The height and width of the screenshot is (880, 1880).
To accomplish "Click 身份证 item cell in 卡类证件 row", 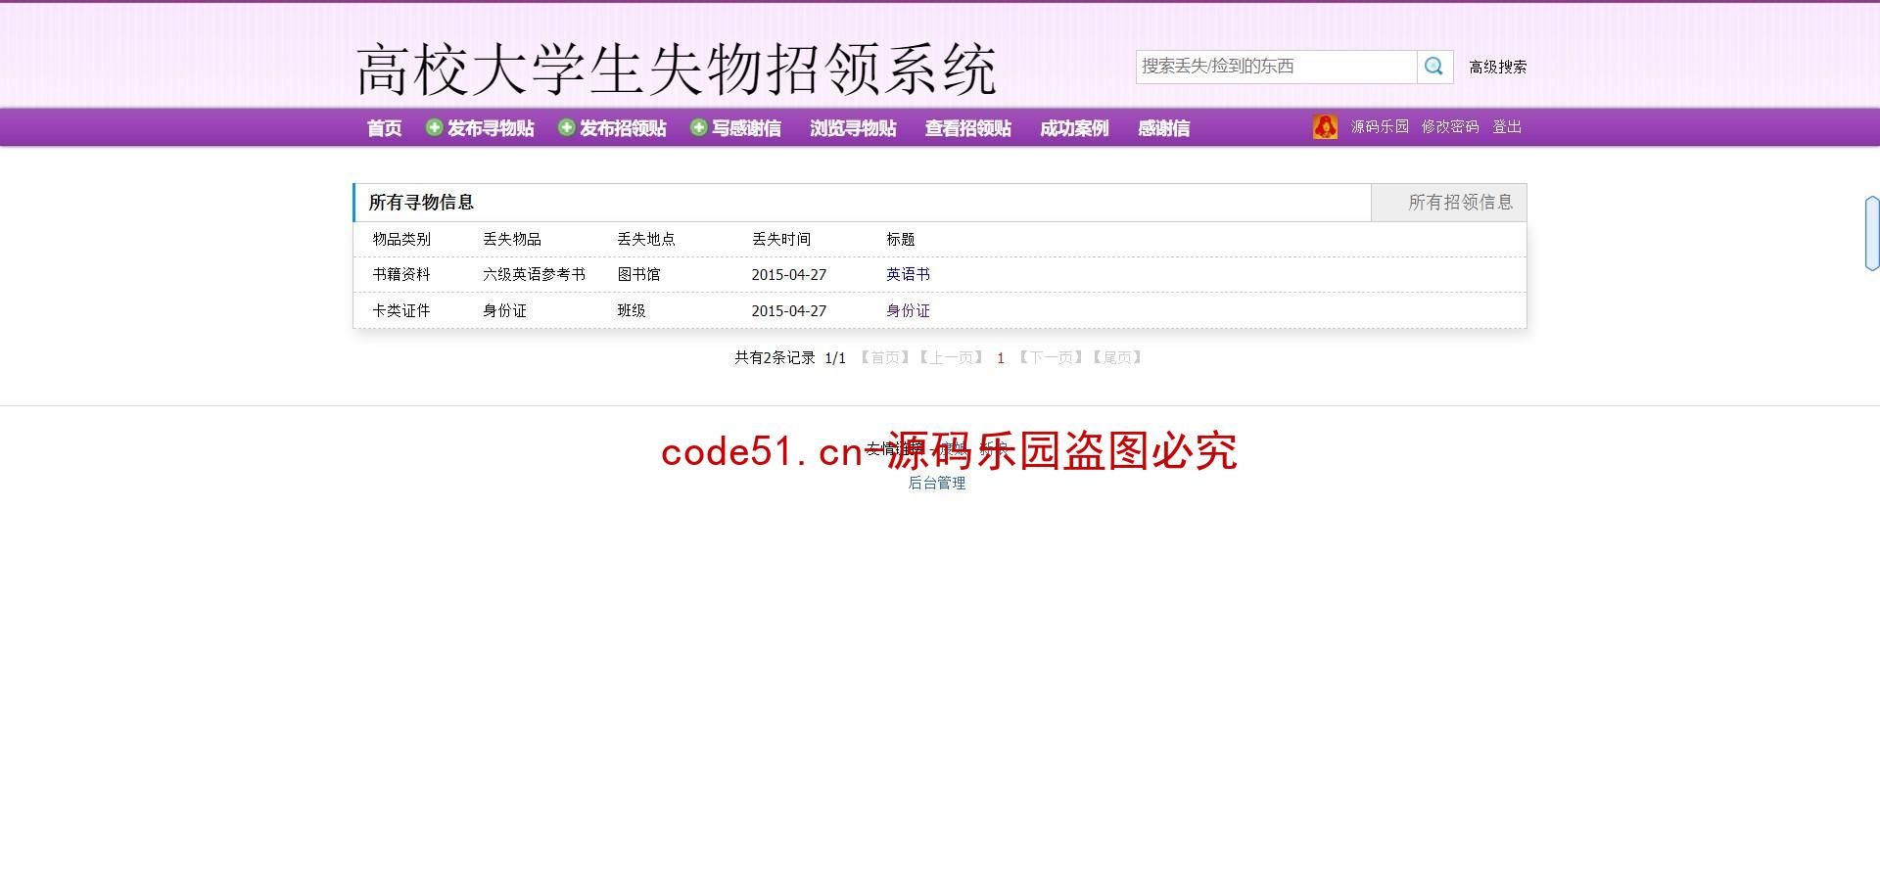I will [504, 311].
